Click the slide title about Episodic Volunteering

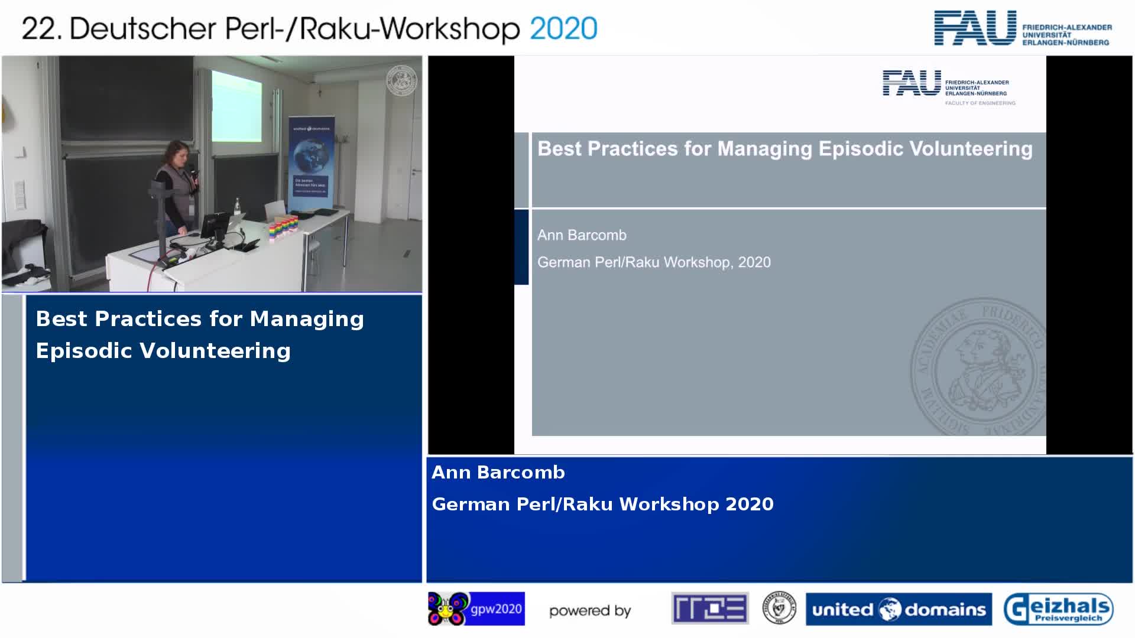click(x=784, y=149)
